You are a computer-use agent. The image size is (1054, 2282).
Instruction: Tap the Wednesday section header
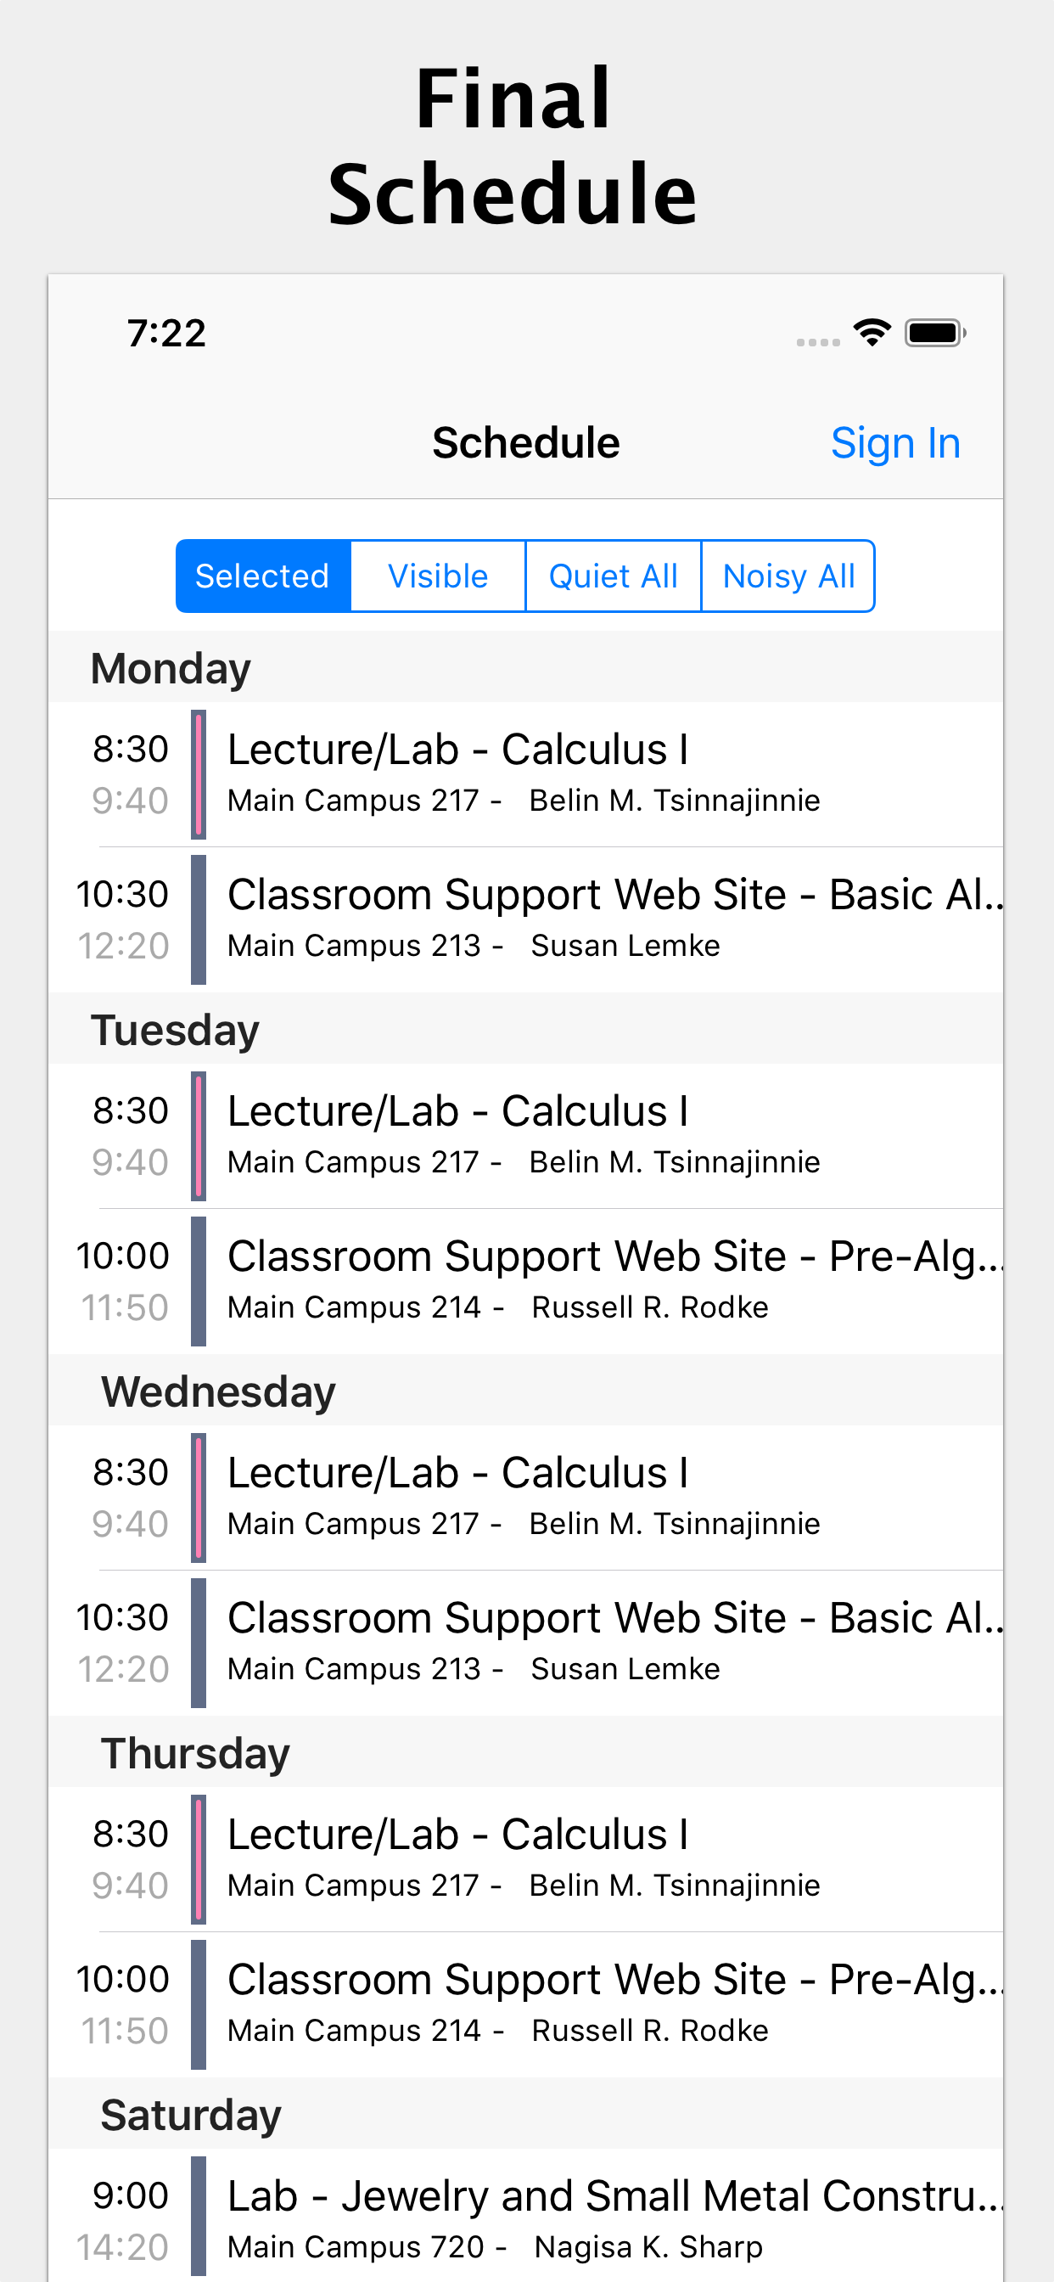pos(526,1391)
